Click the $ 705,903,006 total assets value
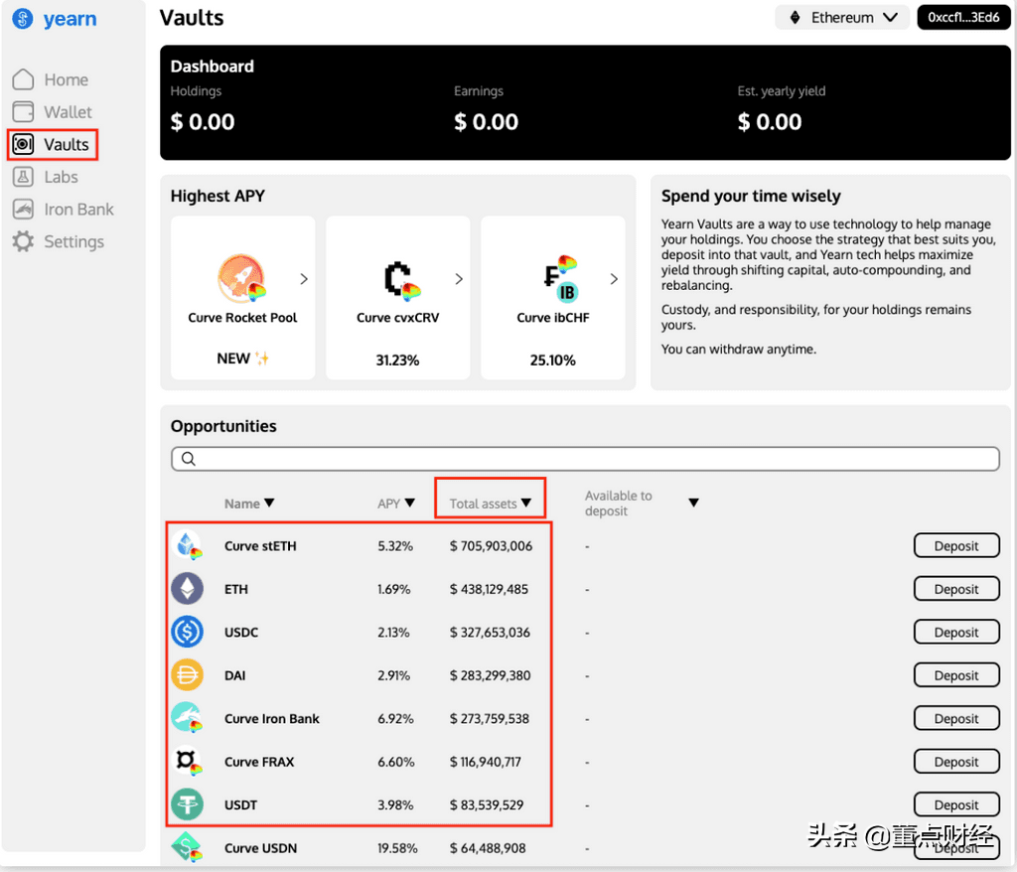This screenshot has width=1017, height=872. pyautogui.click(x=491, y=545)
